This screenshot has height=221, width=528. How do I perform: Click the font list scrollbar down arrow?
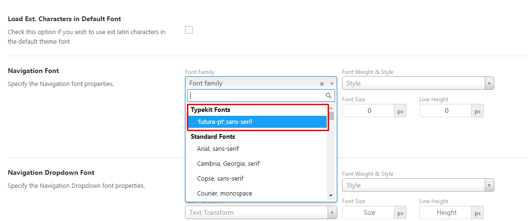pos(331,195)
